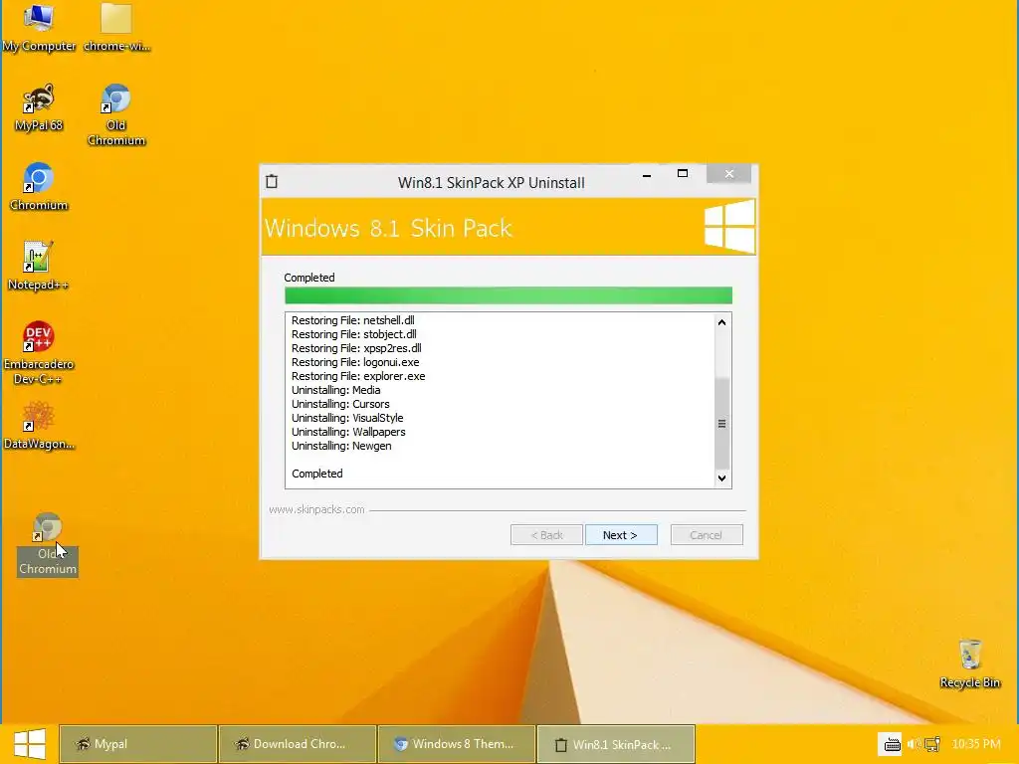This screenshot has height=764, width=1019.
Task: Click the trash icon in installer title bar
Action: [x=272, y=181]
